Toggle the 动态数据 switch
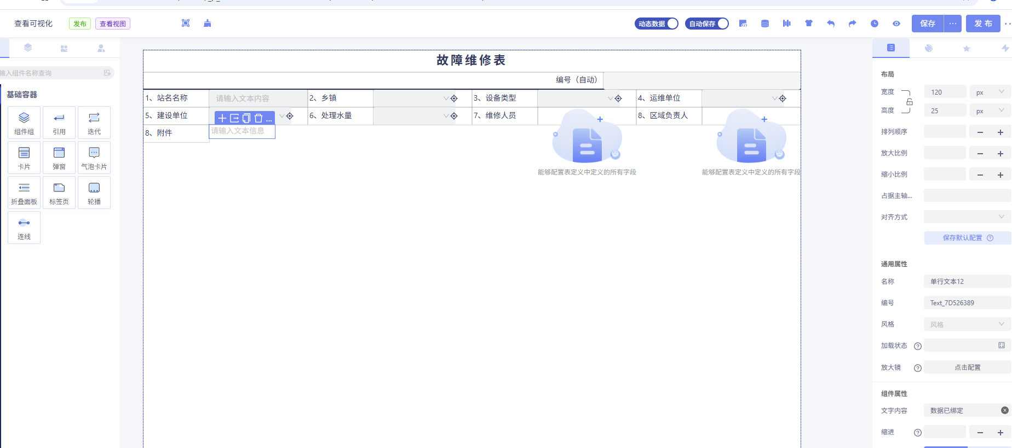Screen dimensions: 1012x448 point(657,24)
